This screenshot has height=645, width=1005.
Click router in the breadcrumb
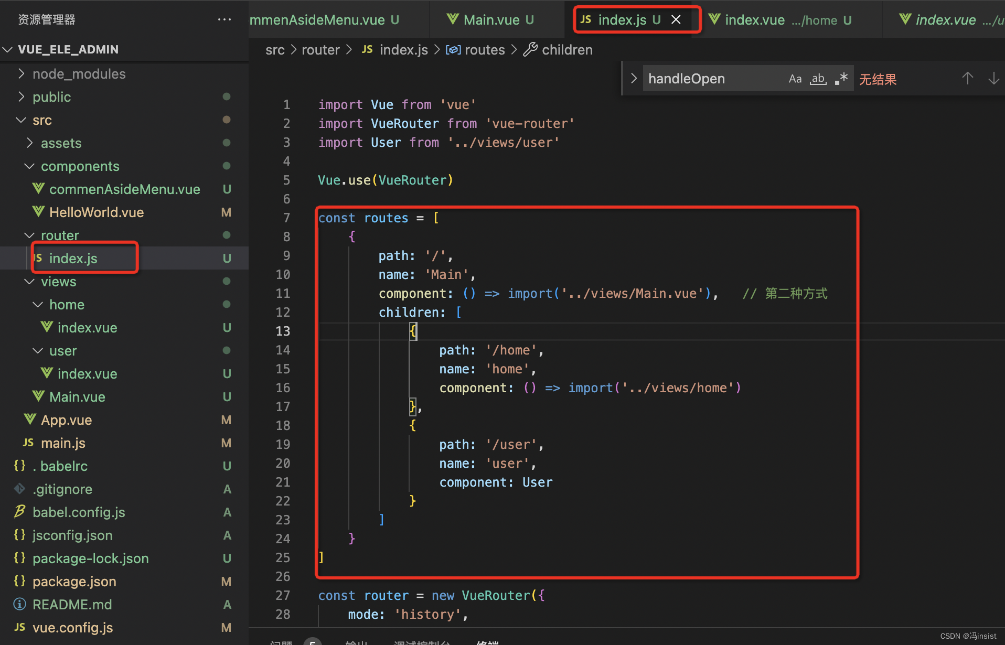(320, 50)
